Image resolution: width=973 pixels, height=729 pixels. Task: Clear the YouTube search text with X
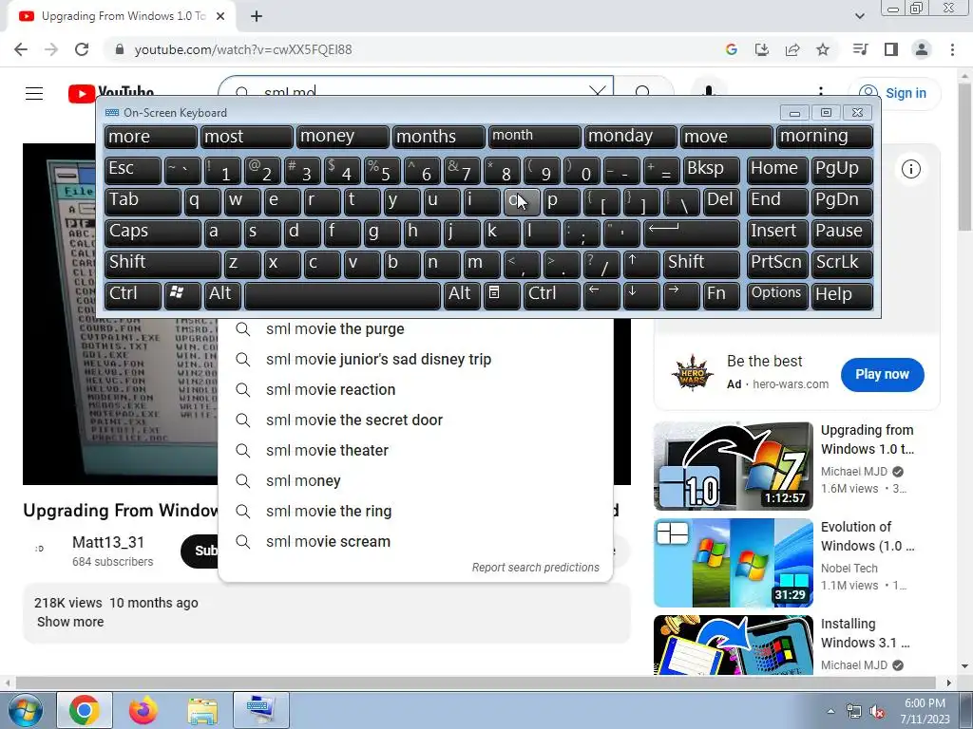click(597, 92)
